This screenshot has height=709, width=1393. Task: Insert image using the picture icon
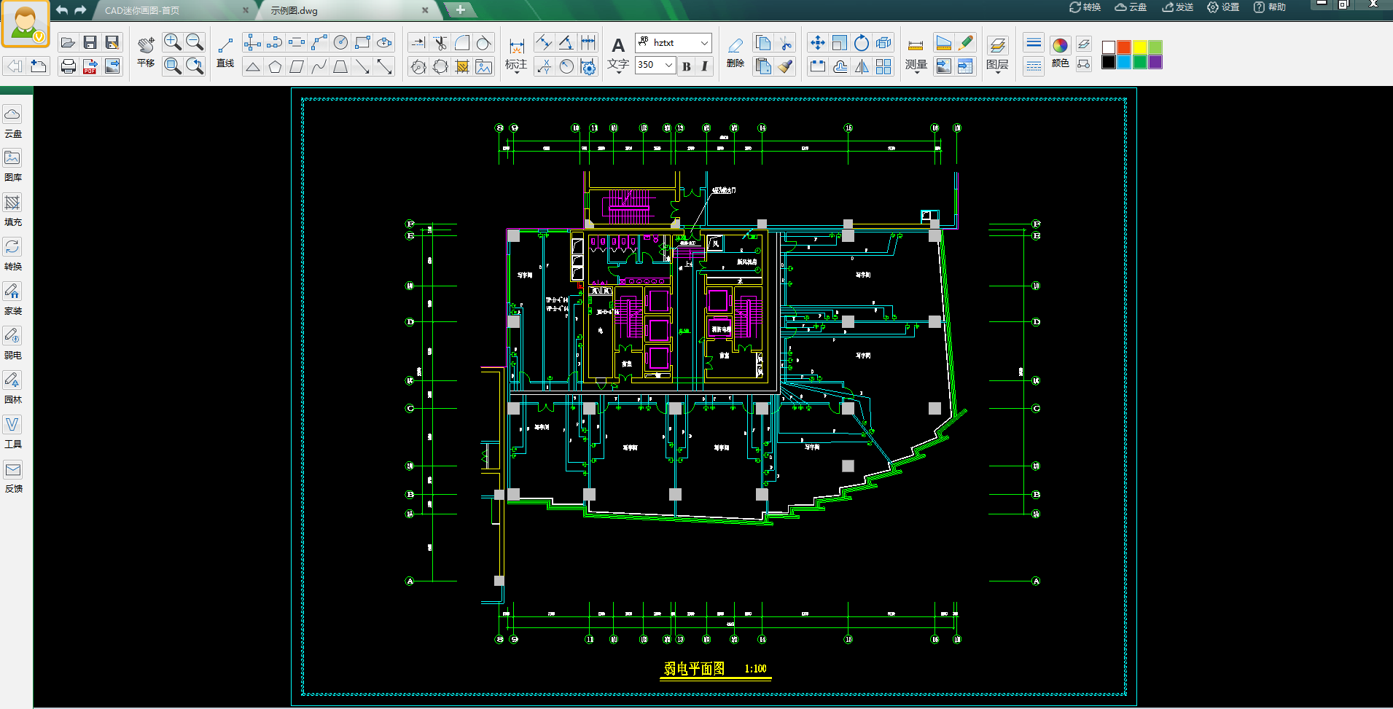point(483,66)
